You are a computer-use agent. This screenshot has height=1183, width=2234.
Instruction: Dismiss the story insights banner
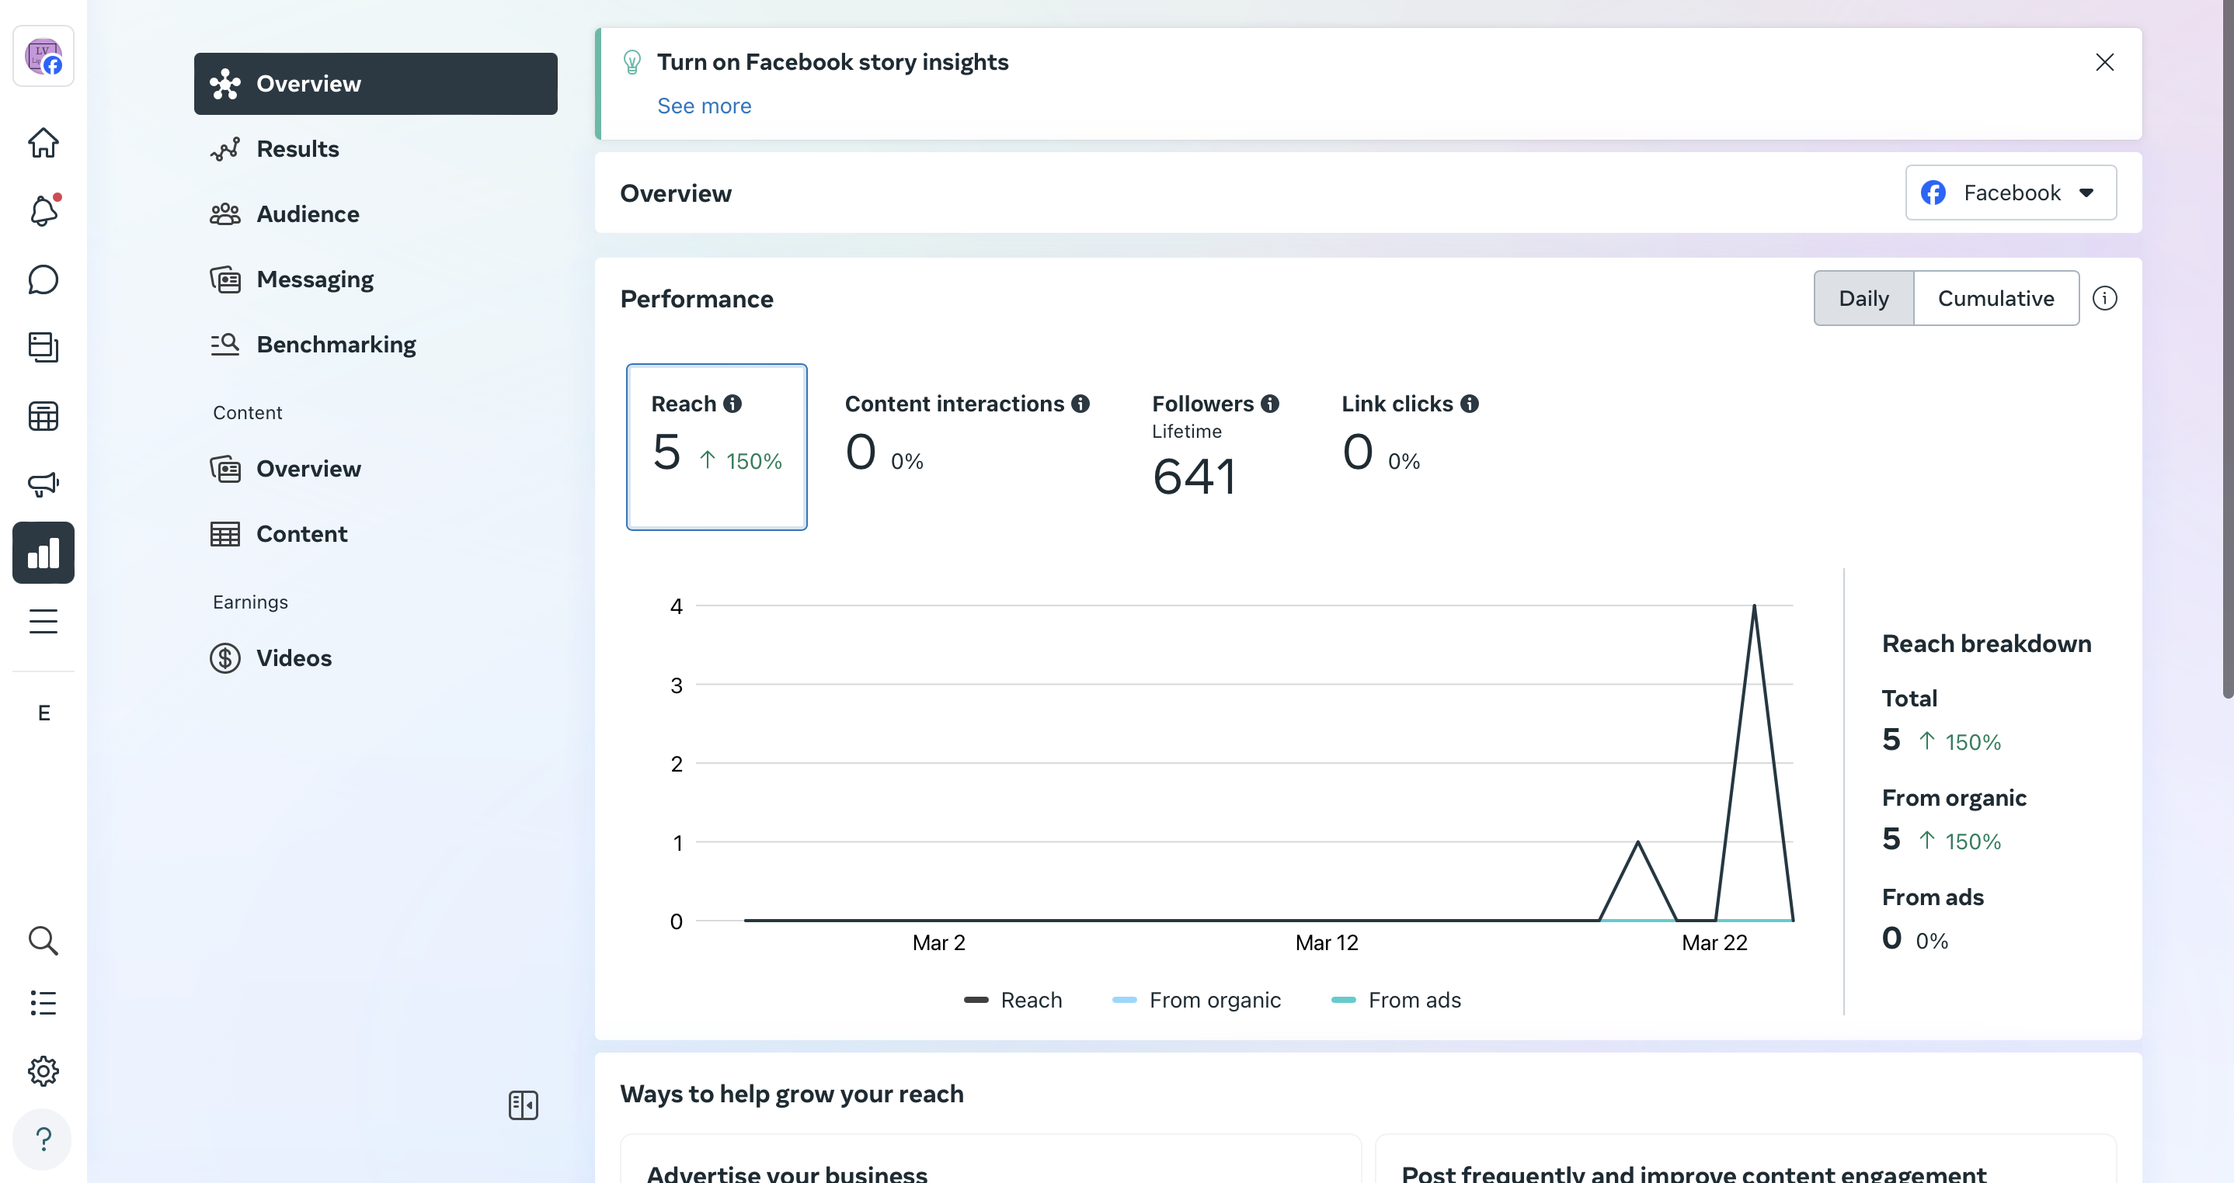(x=2104, y=62)
